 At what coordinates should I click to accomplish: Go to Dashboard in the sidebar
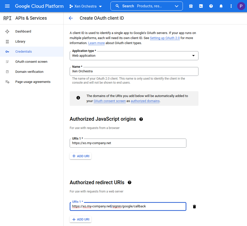point(23,31)
